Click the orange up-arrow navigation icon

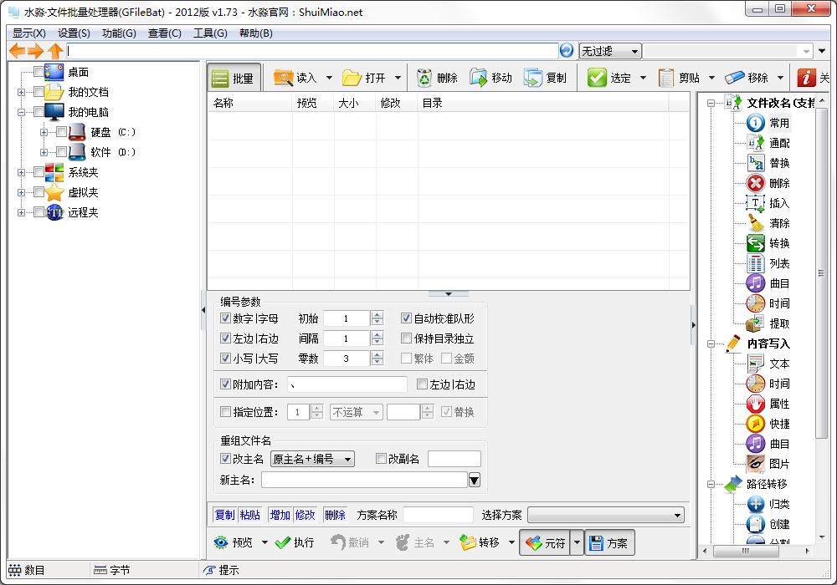point(55,51)
